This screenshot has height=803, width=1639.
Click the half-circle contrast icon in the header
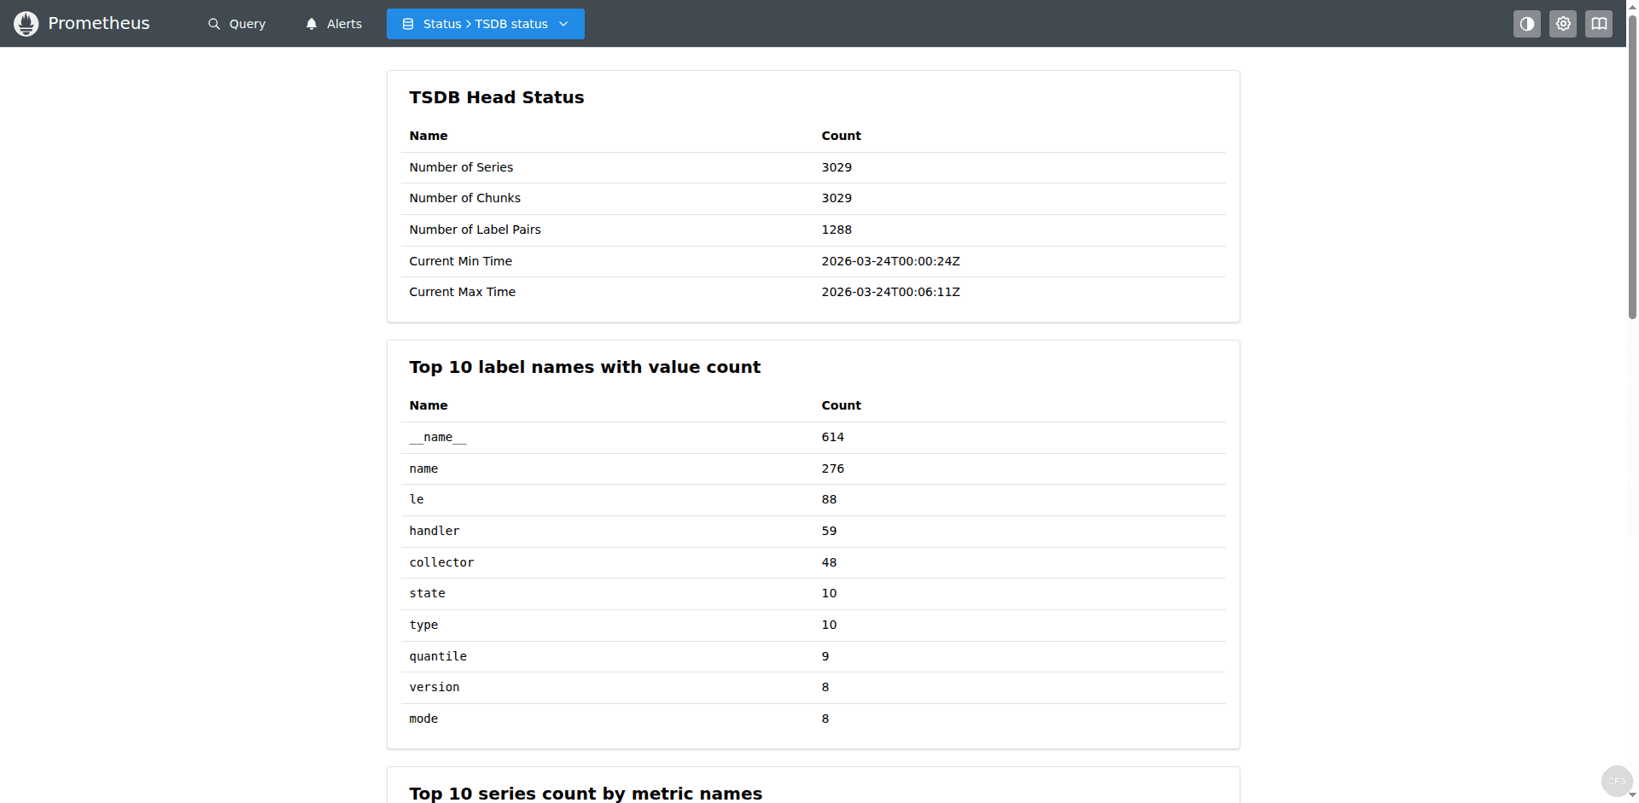click(1527, 23)
